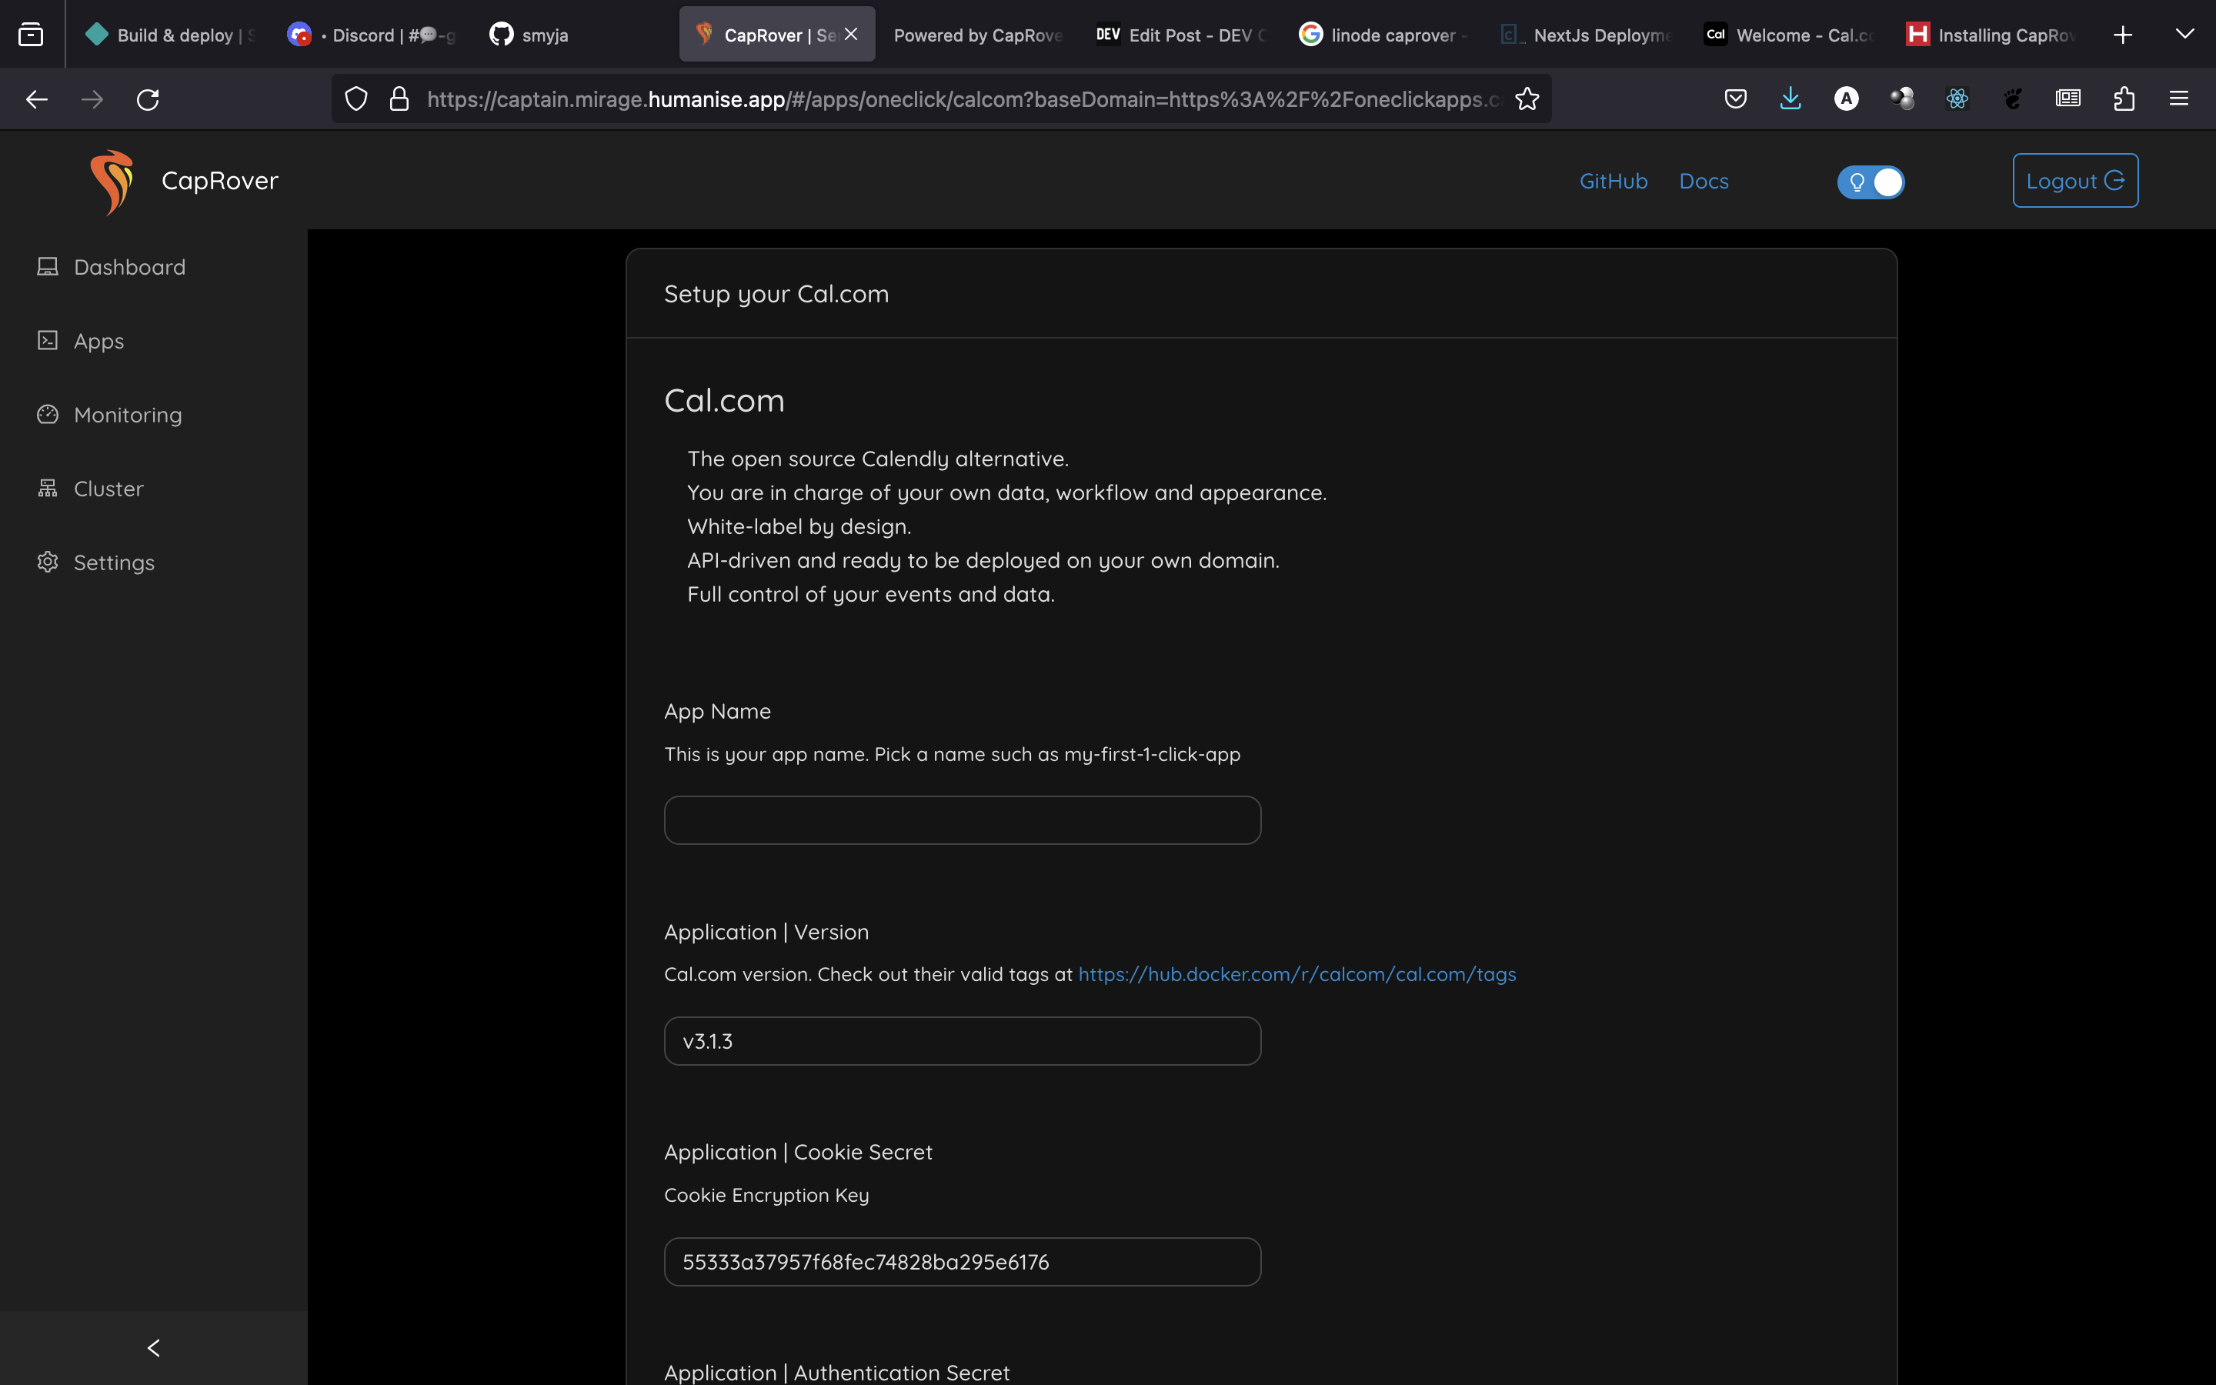Open Dashboard from the sidebar
The height and width of the screenshot is (1385, 2216).
click(x=129, y=266)
